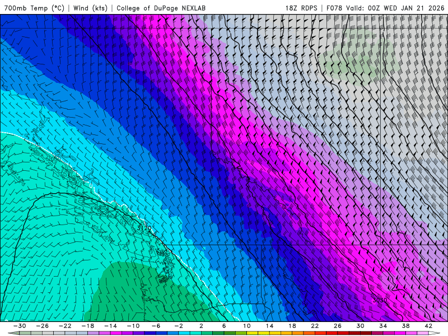Click the -22 label on the color scale
This screenshot has height=336, width=448.
pyautogui.click(x=65, y=326)
